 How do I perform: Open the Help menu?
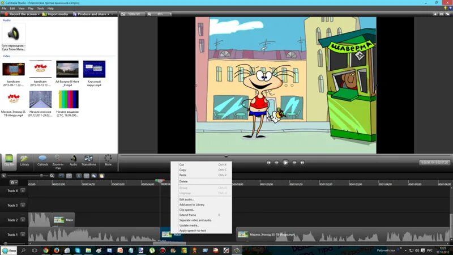pyautogui.click(x=50, y=8)
